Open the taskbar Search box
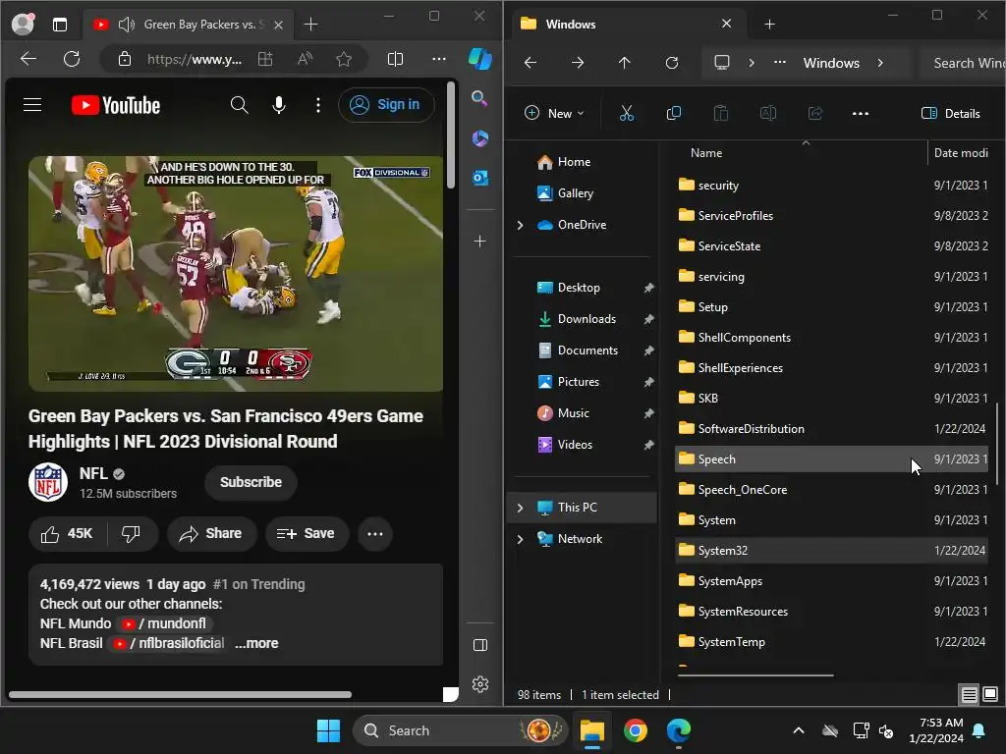 point(460,730)
